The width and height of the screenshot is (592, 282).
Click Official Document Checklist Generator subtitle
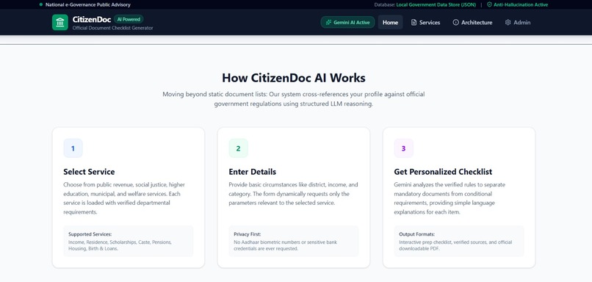point(113,28)
